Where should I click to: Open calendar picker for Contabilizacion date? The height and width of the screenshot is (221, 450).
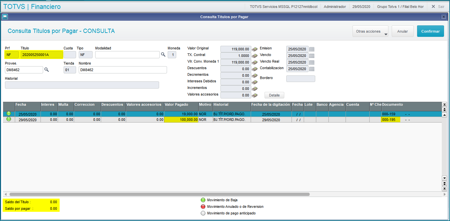[x=312, y=69]
